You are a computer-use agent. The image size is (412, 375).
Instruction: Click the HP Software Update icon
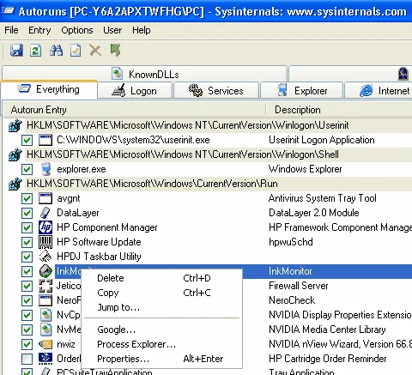pyautogui.click(x=45, y=242)
